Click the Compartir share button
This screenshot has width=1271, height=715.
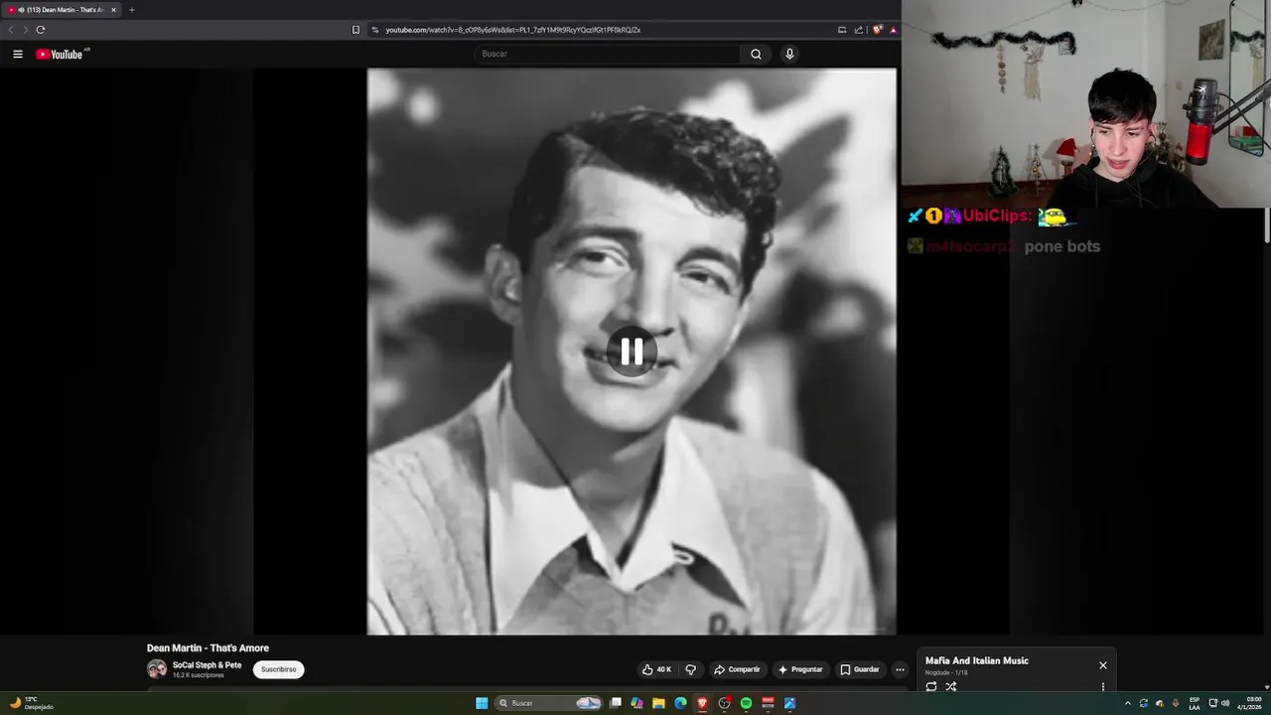point(737,669)
